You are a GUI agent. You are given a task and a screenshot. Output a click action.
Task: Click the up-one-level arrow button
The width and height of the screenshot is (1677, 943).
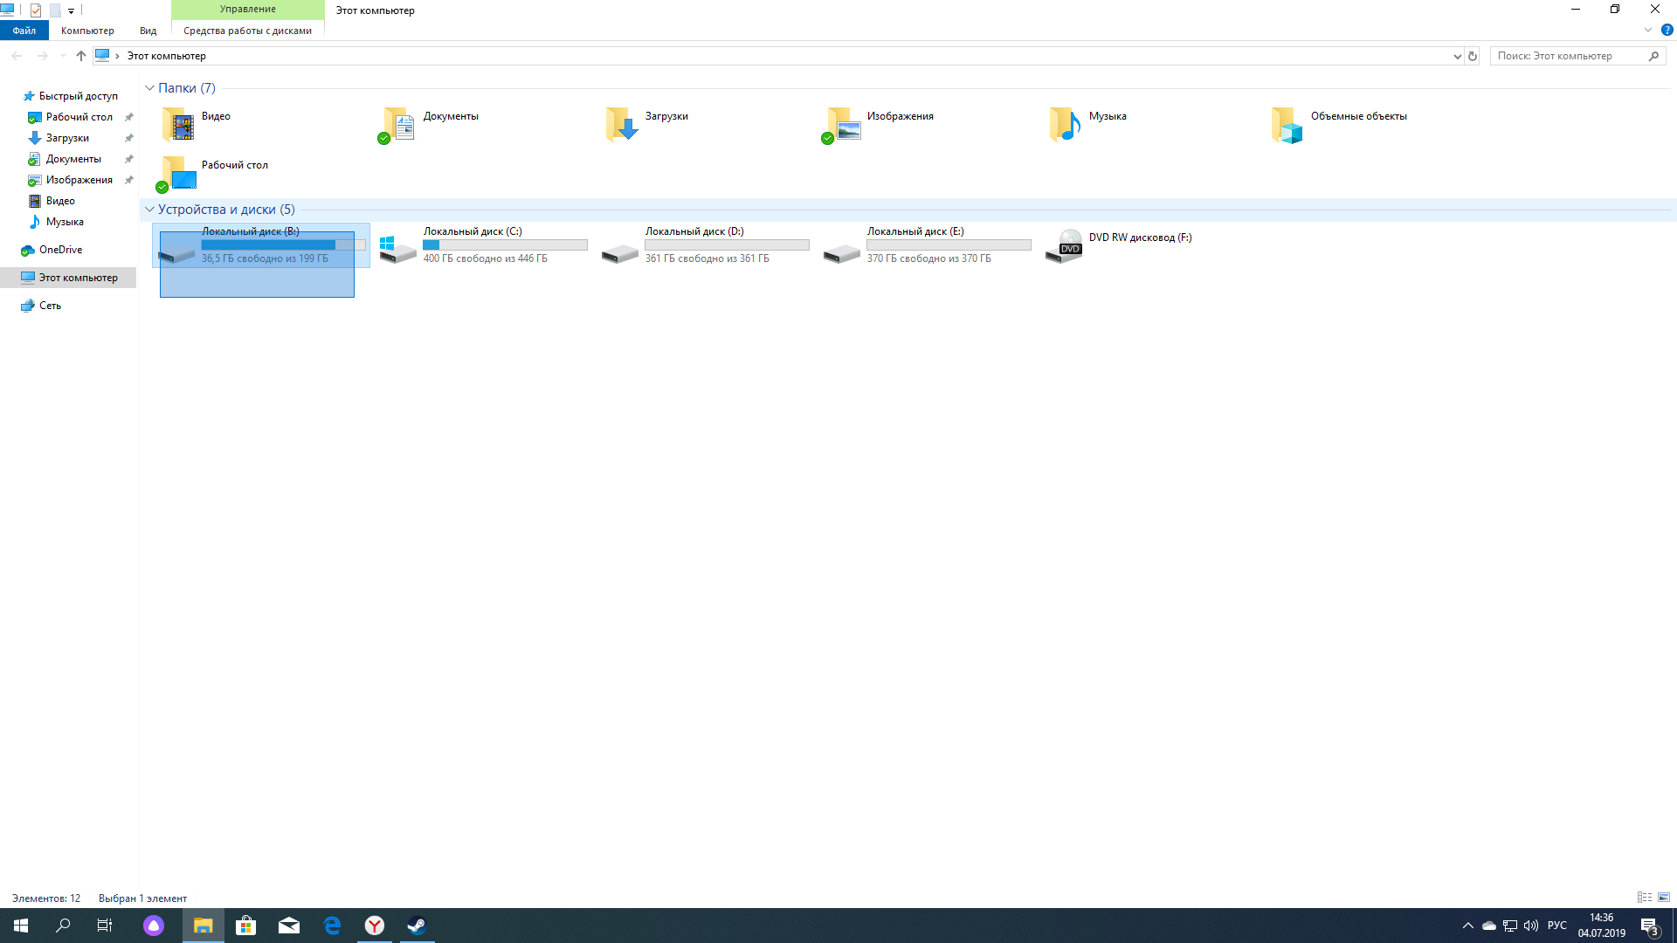pyautogui.click(x=81, y=56)
